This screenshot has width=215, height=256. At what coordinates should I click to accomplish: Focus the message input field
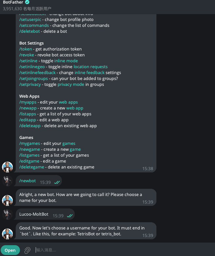[x=121, y=250]
